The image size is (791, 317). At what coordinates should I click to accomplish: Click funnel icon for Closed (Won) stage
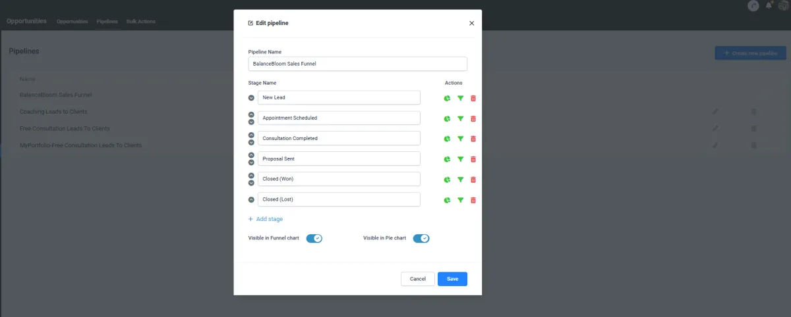pos(460,180)
